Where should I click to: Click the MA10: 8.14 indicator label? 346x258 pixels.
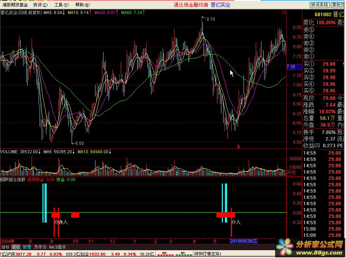point(79,13)
